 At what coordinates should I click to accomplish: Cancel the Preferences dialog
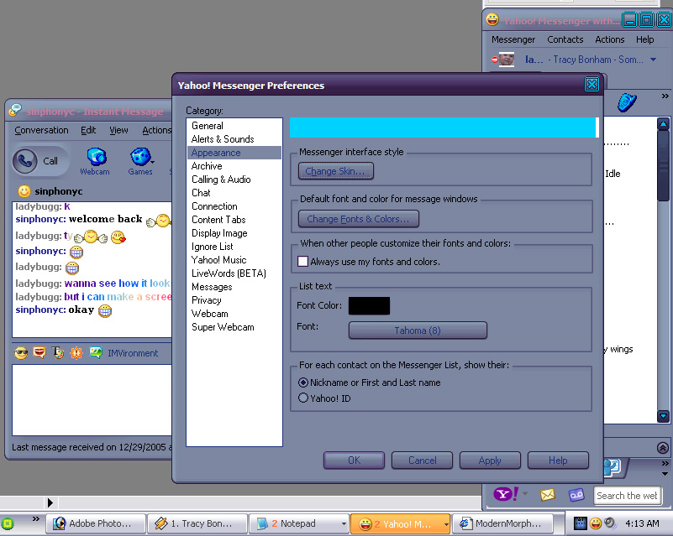[x=423, y=461]
